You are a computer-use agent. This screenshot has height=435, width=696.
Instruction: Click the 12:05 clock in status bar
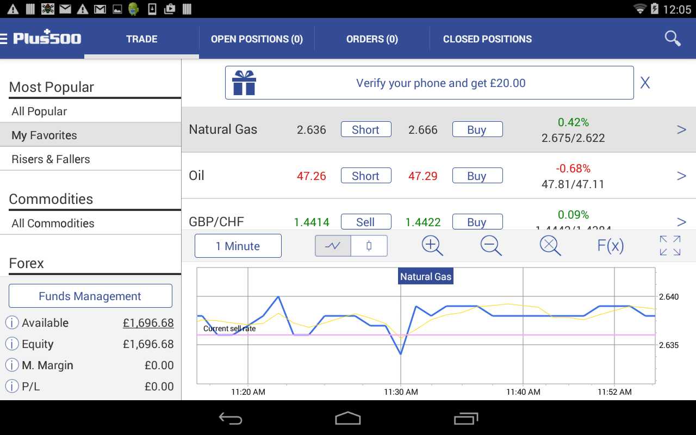(678, 9)
